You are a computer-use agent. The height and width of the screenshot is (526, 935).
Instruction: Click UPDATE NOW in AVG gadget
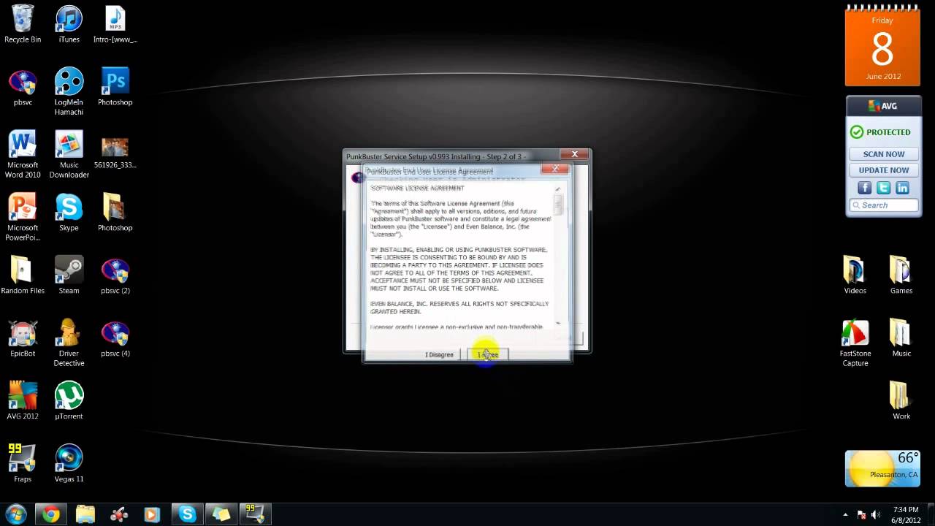coord(883,170)
